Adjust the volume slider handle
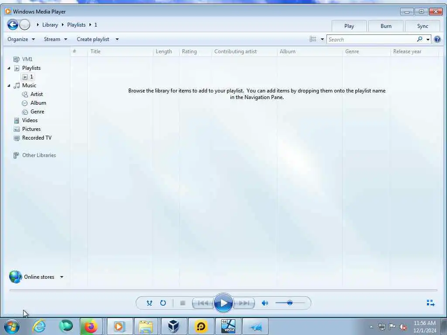The height and width of the screenshot is (335, 447). click(290, 303)
